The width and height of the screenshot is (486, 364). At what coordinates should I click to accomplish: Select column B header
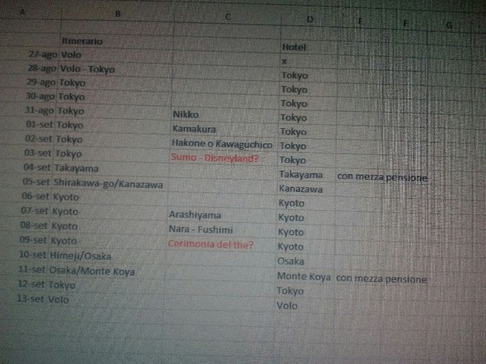[x=117, y=14]
